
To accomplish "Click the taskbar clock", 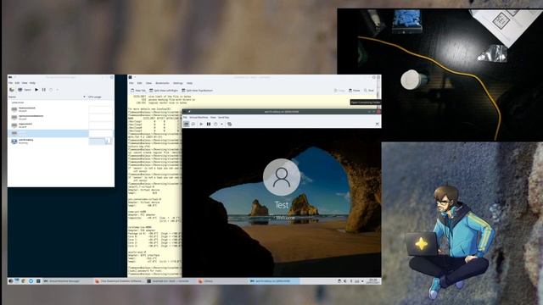I will coord(373,281).
